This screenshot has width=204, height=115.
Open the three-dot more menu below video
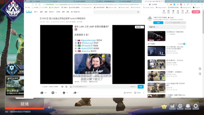tap(144, 93)
